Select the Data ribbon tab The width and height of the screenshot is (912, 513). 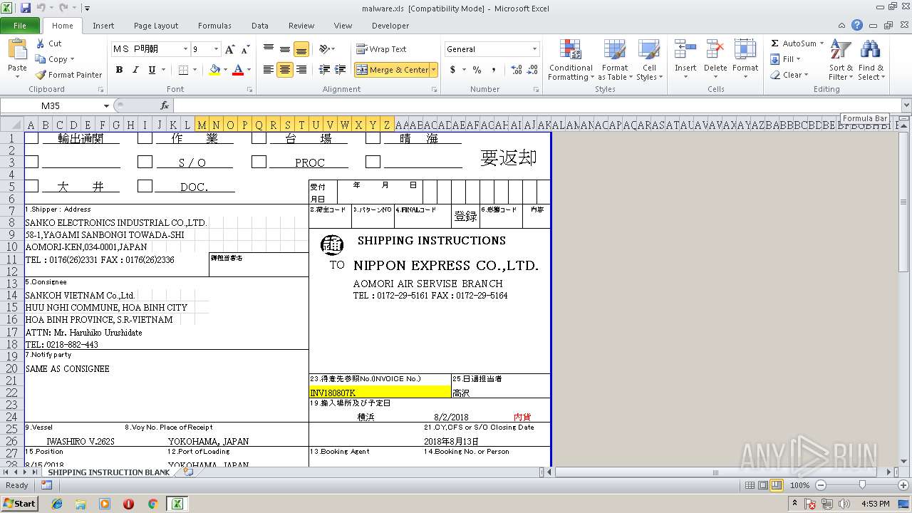260,26
